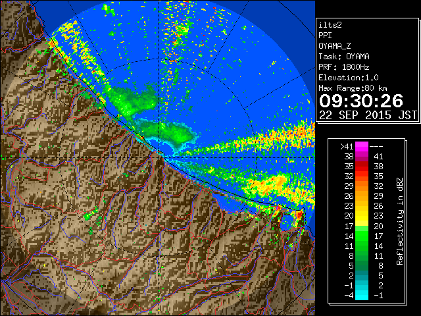Screen dimensions: 421x316
Task: Click the '22 SEP 2015 JST' date
Action: click(x=368, y=115)
